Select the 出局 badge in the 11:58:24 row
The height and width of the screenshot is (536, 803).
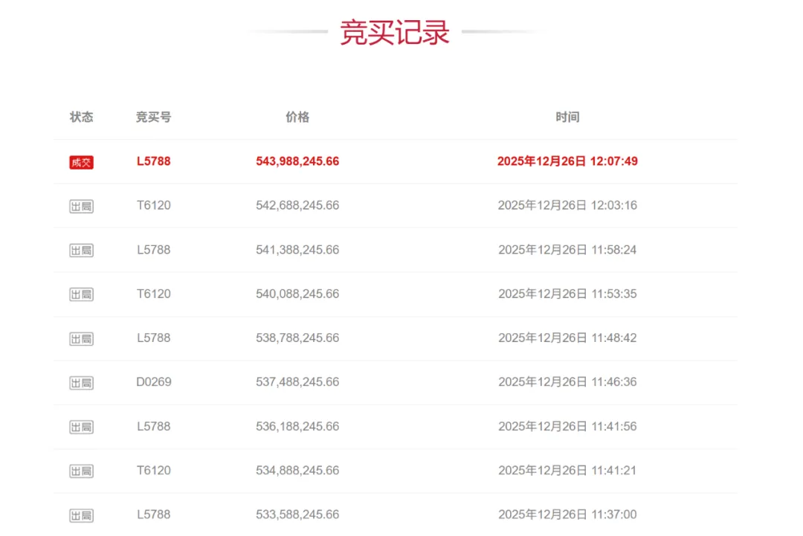[82, 251]
